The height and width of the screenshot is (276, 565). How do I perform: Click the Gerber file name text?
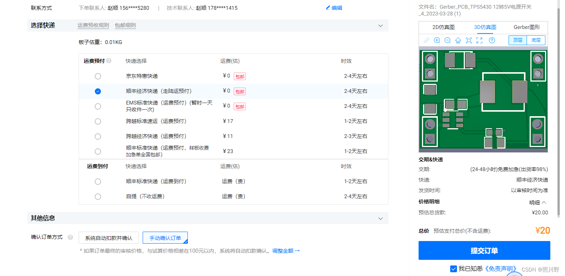[475, 10]
